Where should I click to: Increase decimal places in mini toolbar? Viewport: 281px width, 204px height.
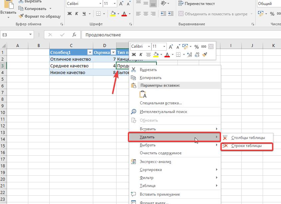click(189, 55)
